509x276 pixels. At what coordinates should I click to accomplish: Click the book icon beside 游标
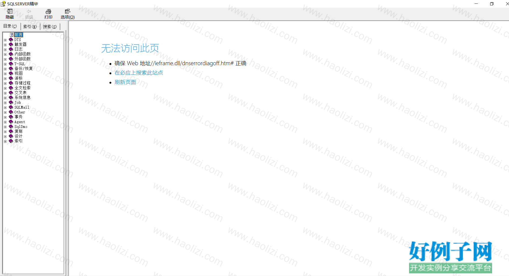pyautogui.click(x=11, y=78)
